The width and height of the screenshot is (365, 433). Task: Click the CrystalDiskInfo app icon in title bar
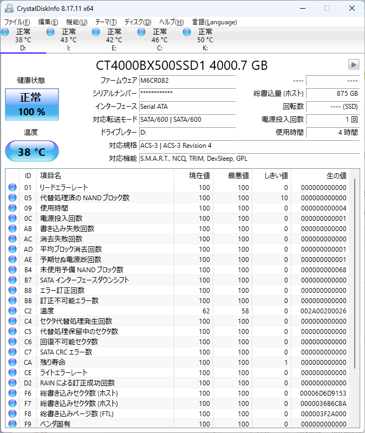point(9,8)
